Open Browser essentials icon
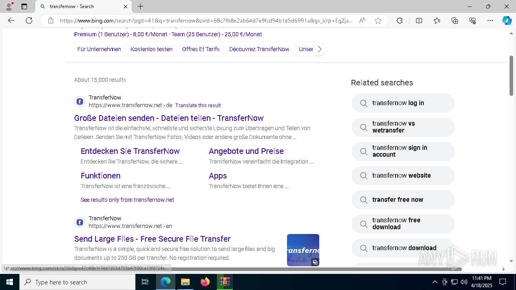 (x=472, y=21)
